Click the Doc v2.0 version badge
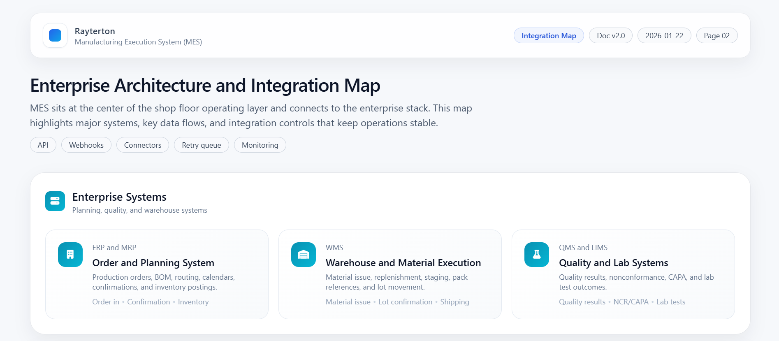Screen dimensions: 779x341 611,36
